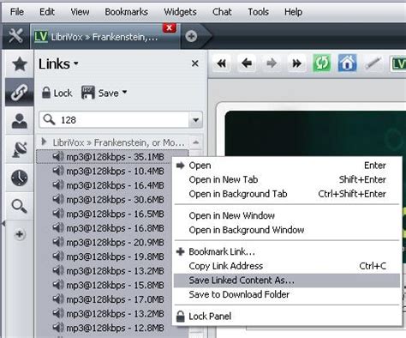Screen dimensions: 406x338
Task: Choose Save Linked Content As…
Action: [287, 281]
